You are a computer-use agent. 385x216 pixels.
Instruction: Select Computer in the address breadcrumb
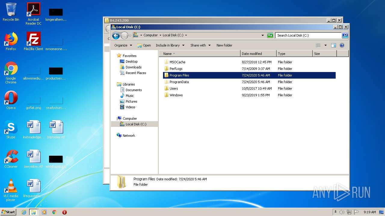150,35
